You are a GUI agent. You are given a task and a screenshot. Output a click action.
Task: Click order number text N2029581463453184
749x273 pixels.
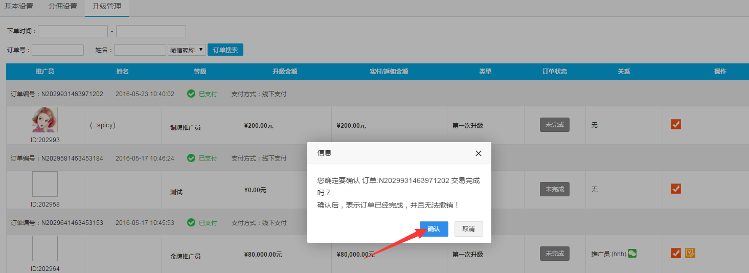click(72, 158)
